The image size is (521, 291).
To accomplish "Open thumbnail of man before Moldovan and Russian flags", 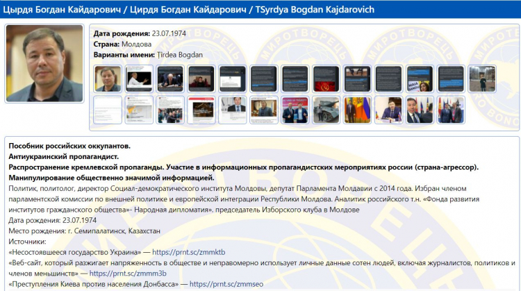I will pyautogui.click(x=358, y=110).
